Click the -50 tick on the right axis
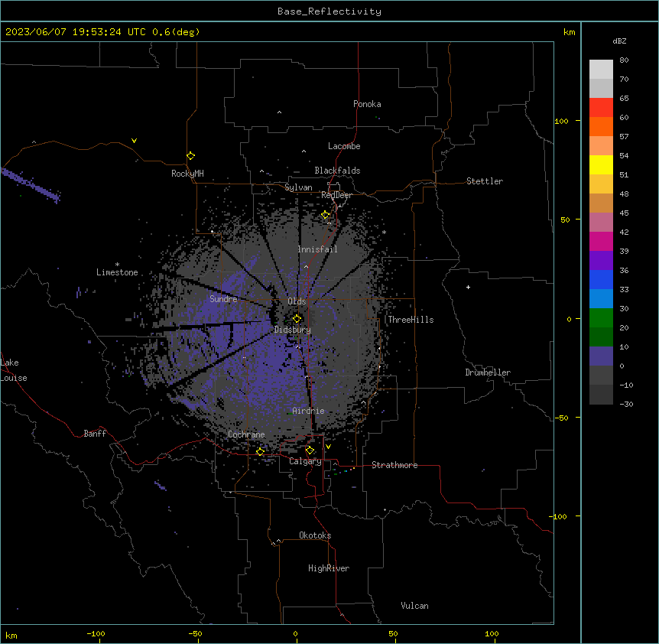659x644 pixels. (561, 418)
